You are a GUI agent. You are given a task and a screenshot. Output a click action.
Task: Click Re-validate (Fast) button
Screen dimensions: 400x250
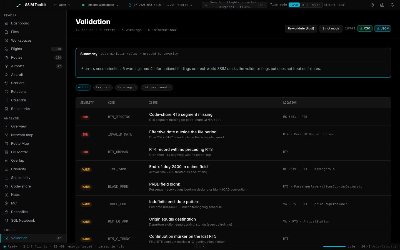point(301,29)
